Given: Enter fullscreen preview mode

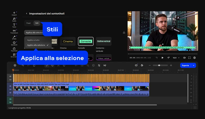Looking at the screenshot, I should (x=189, y=58).
